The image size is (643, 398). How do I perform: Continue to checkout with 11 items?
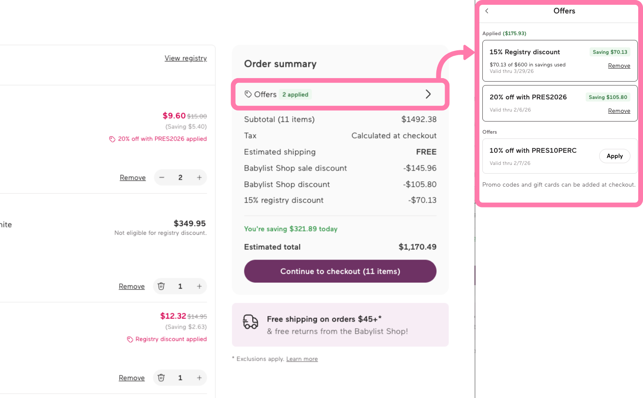[340, 271]
